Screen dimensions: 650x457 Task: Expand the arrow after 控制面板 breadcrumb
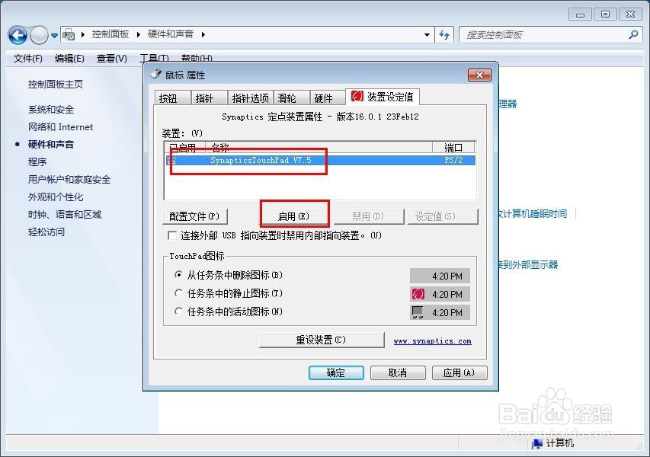139,34
